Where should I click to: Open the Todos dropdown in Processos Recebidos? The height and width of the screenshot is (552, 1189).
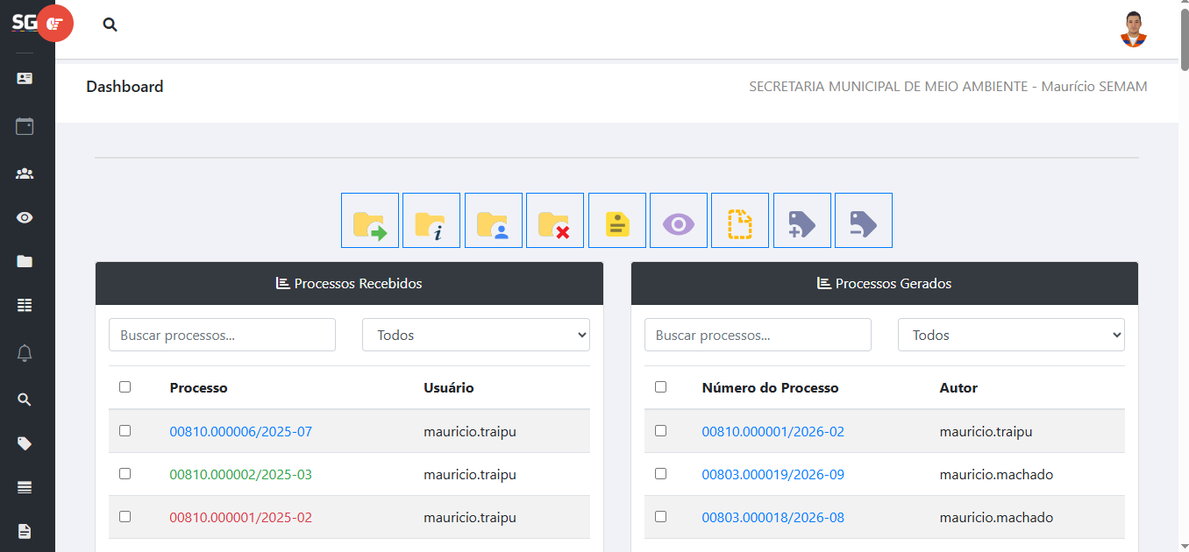coord(475,335)
